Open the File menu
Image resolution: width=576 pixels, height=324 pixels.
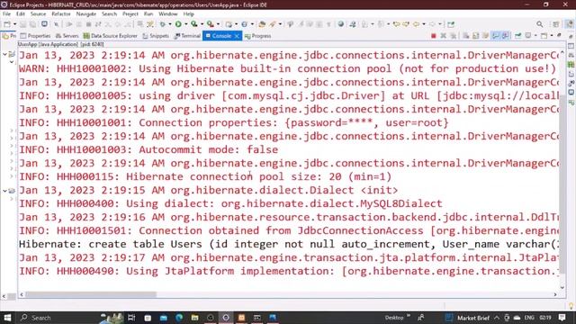click(6, 14)
